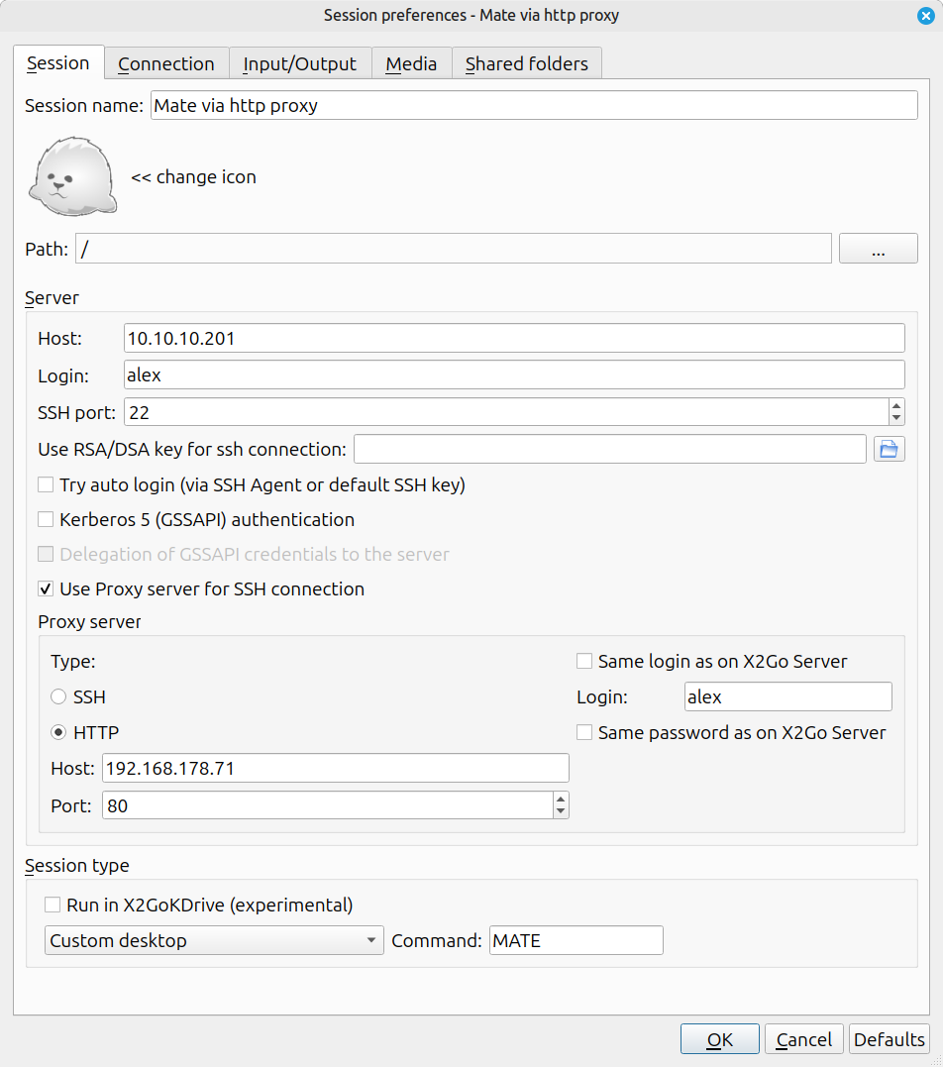Open the Input/Output tab
Image resolution: width=943 pixels, height=1067 pixels.
click(300, 63)
